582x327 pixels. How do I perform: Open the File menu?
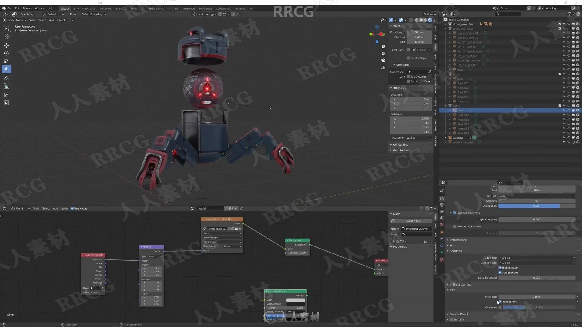click(10, 8)
